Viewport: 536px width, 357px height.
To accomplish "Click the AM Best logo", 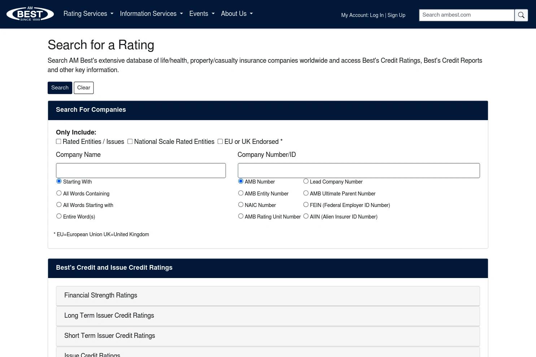I will (30, 14).
